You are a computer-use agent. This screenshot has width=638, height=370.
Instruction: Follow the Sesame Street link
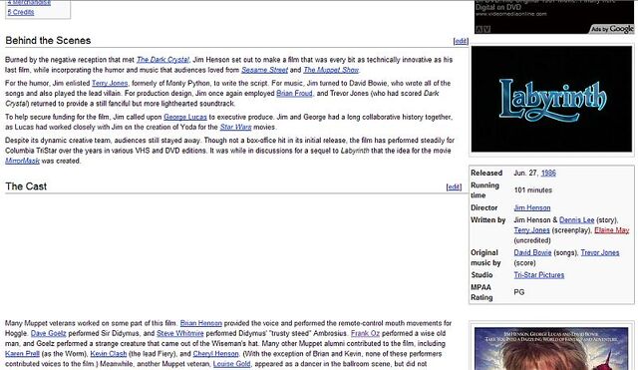(264, 70)
